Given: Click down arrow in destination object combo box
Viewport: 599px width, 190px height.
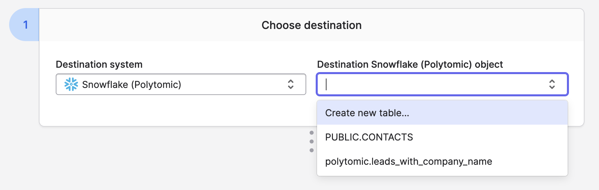Looking at the screenshot, I should 552,87.
